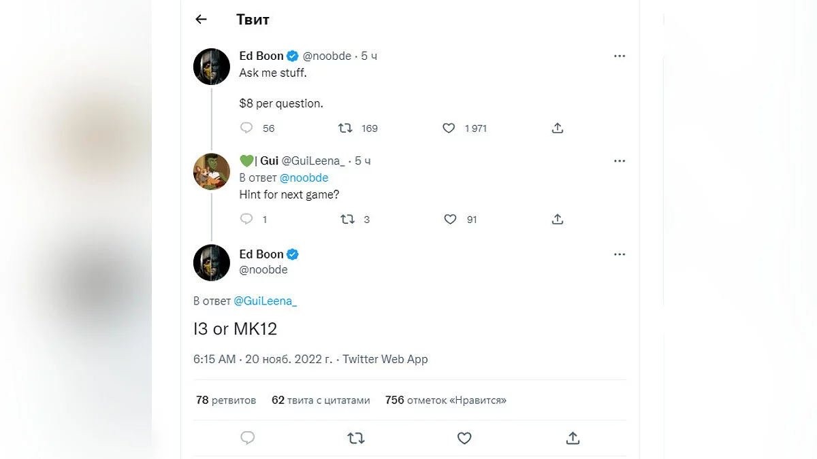Share Gui's 'Hint for next game?' tweet
This screenshot has width=817, height=459.
[x=558, y=219]
